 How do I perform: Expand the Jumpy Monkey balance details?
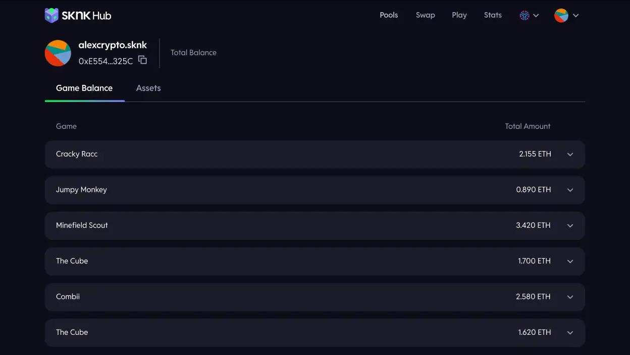click(570, 190)
